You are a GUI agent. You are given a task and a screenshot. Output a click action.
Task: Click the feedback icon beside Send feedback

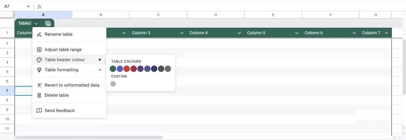tap(39, 111)
